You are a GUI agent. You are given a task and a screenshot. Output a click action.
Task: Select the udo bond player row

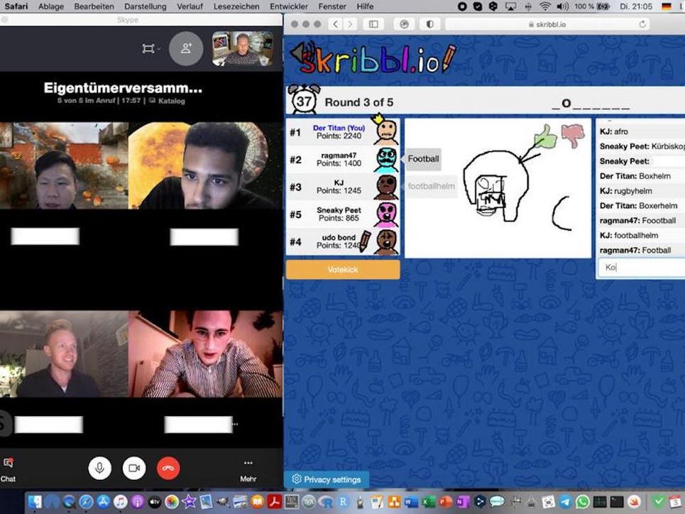(x=343, y=241)
